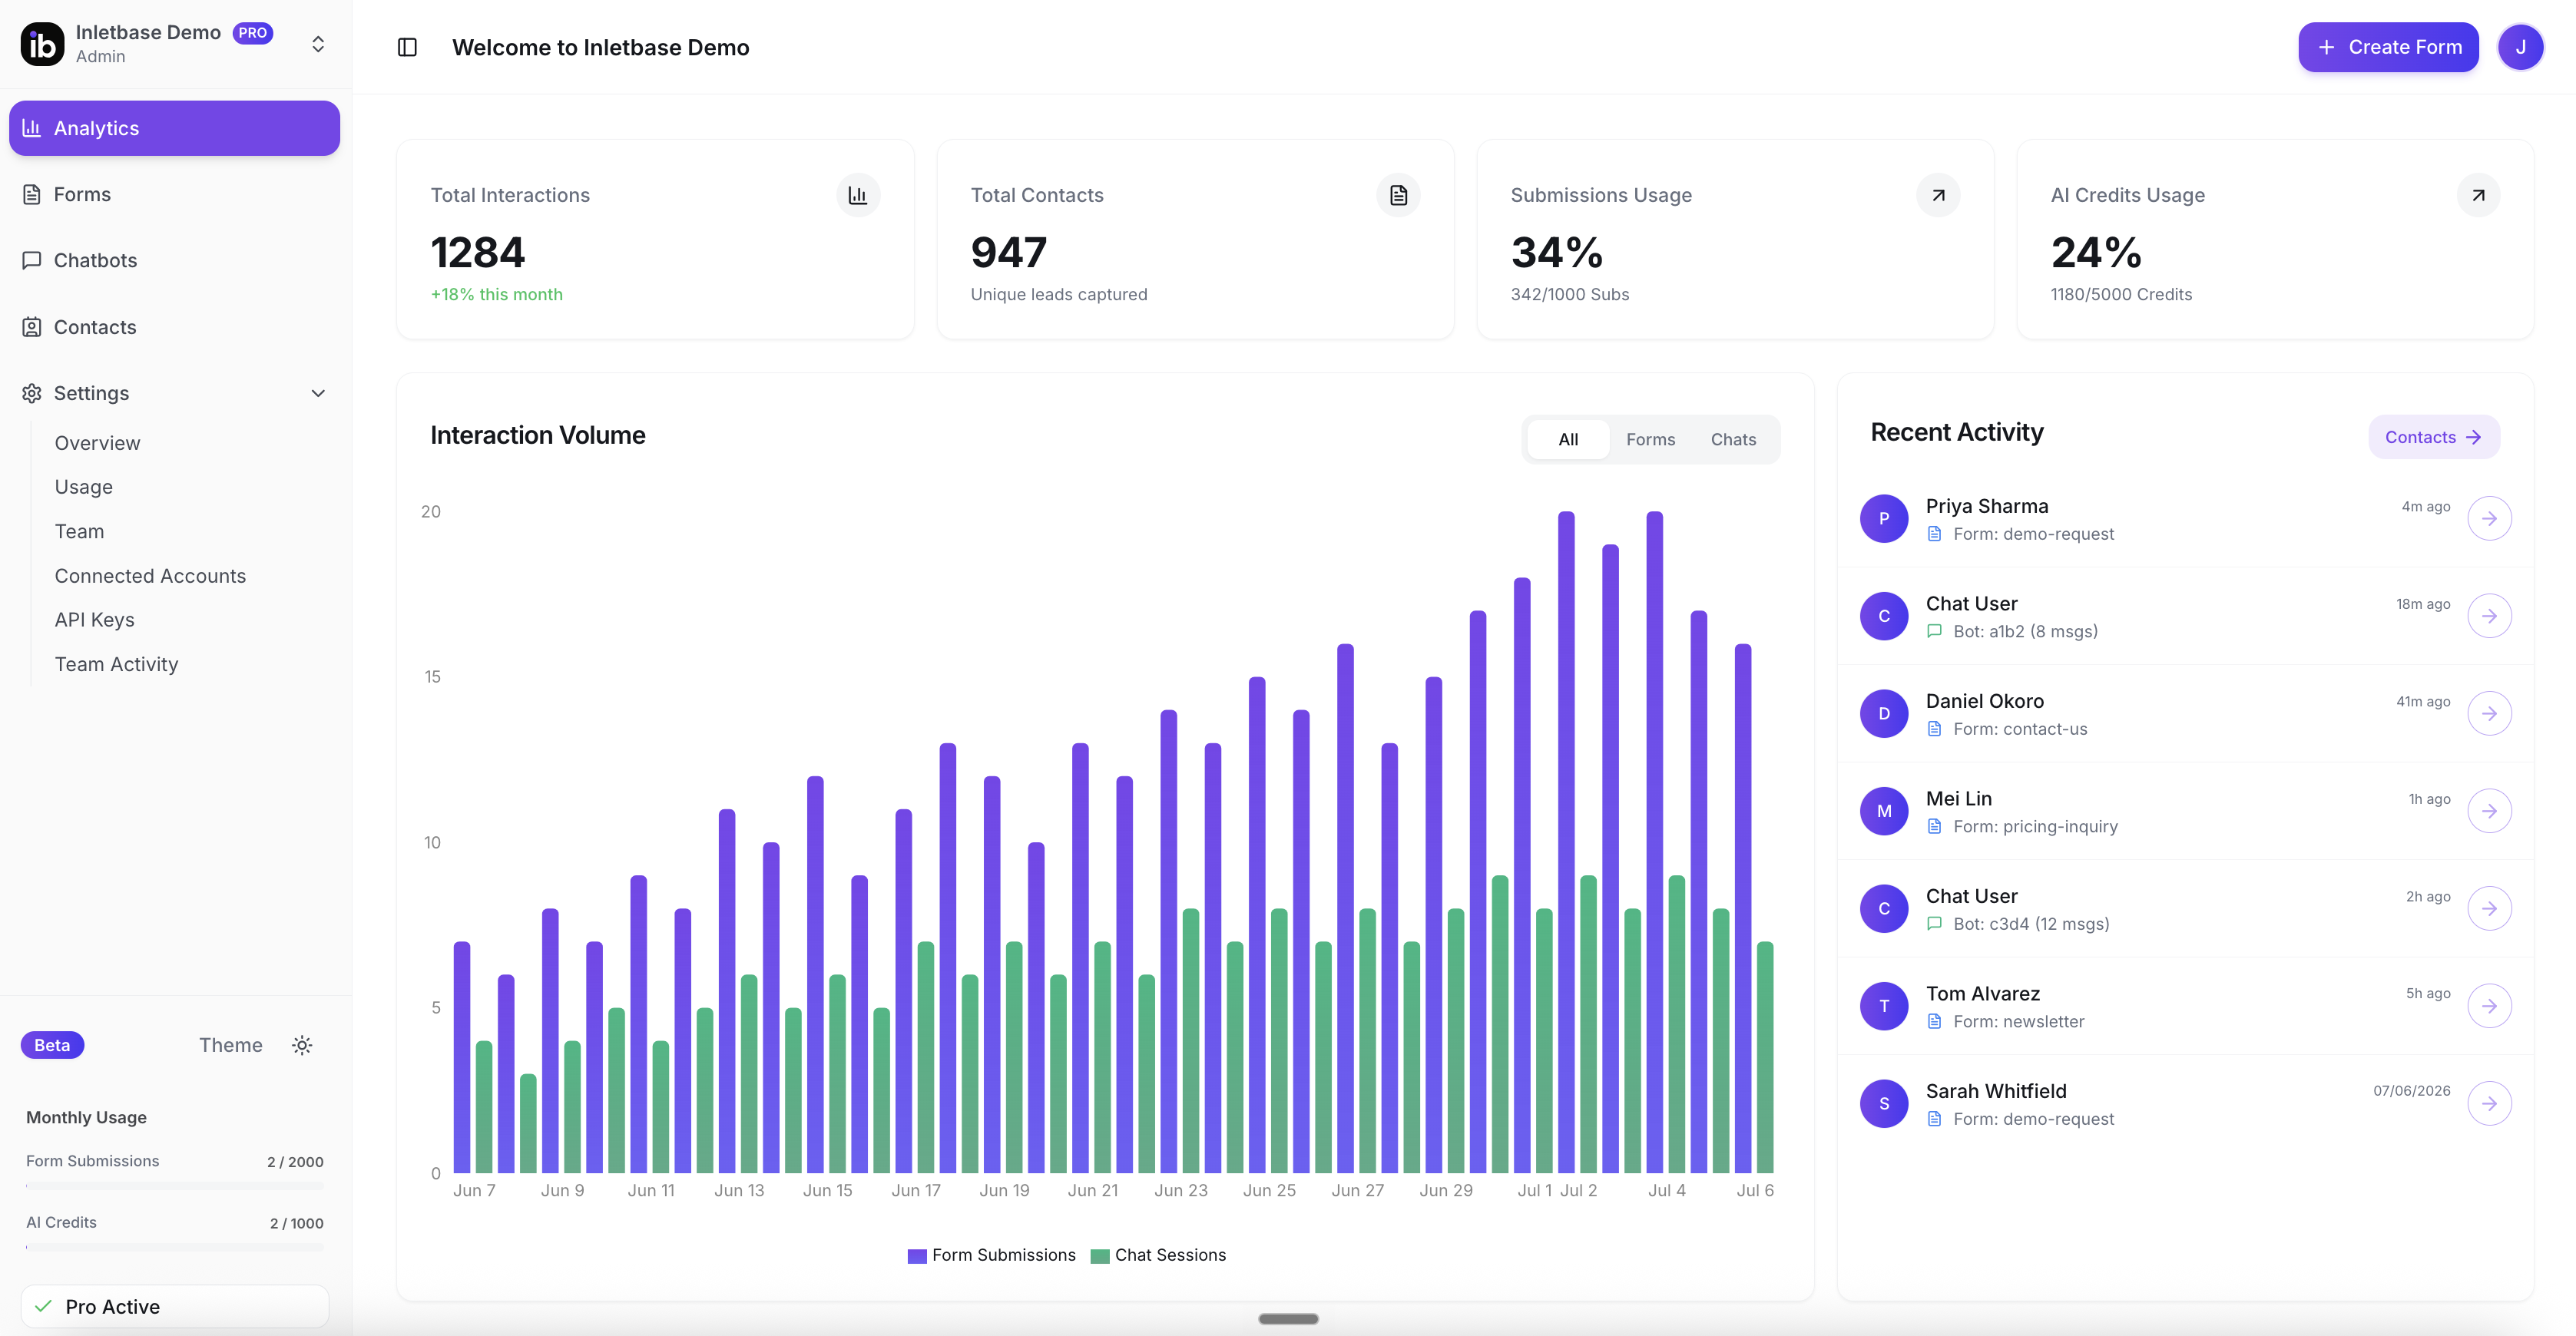The height and width of the screenshot is (1336, 2576).
Task: Click the Total Interactions chart icon
Action: 858,195
